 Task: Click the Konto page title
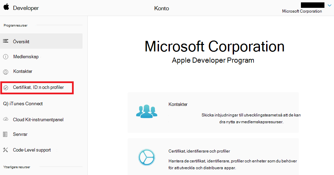tap(161, 8)
